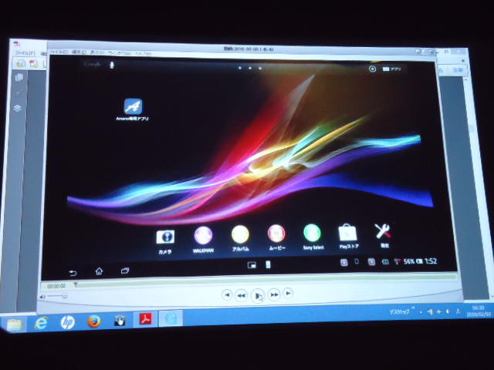The height and width of the screenshot is (370, 494).
Task: Tap the Android recent apps button
Action: [125, 271]
